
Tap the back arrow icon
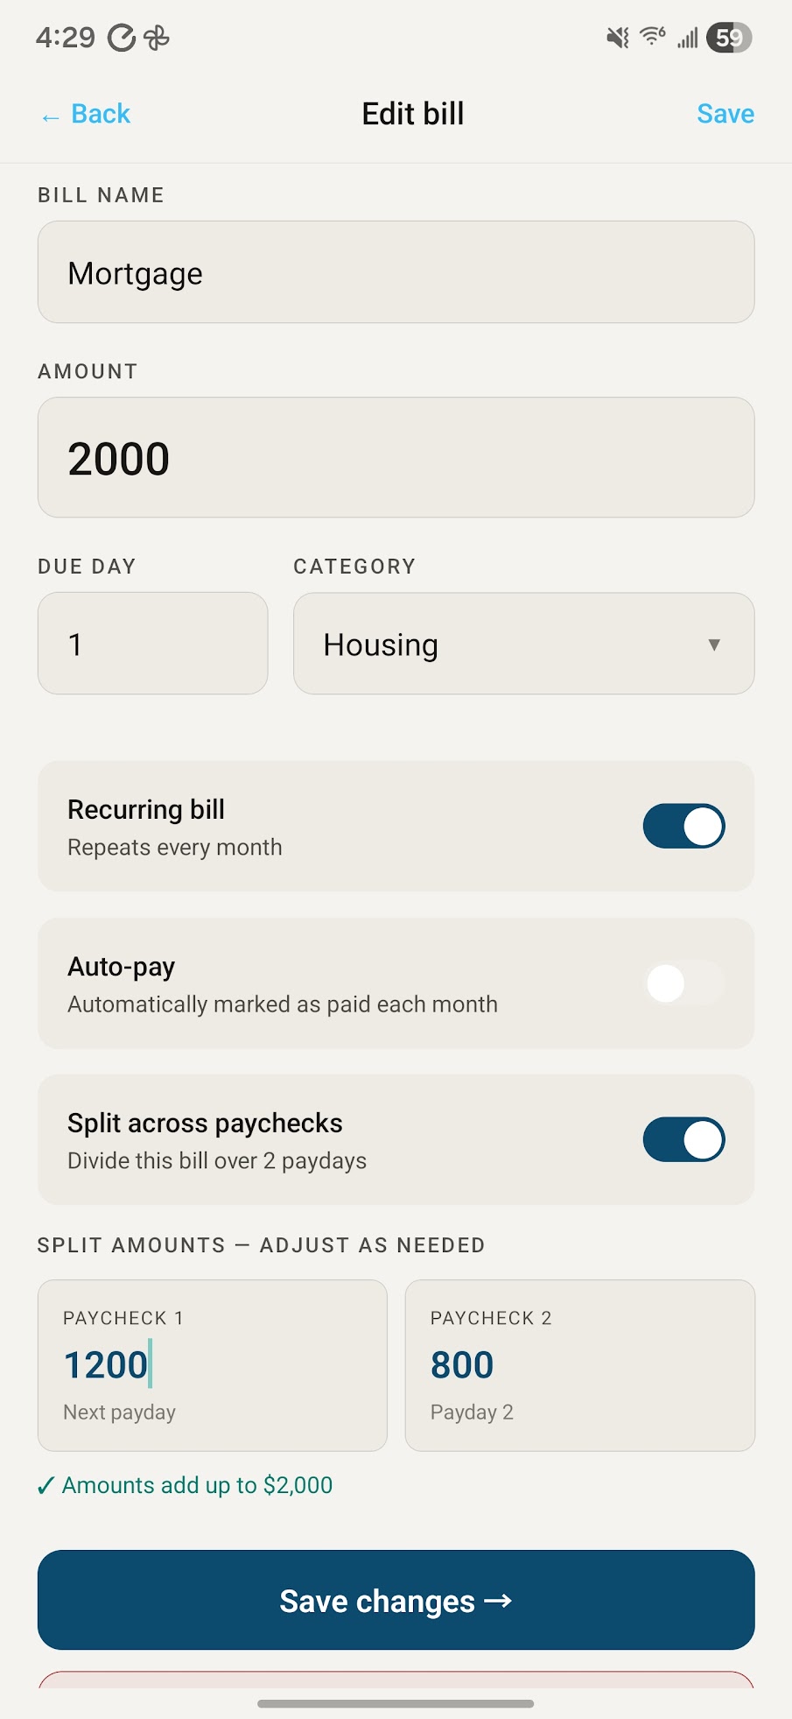(50, 116)
